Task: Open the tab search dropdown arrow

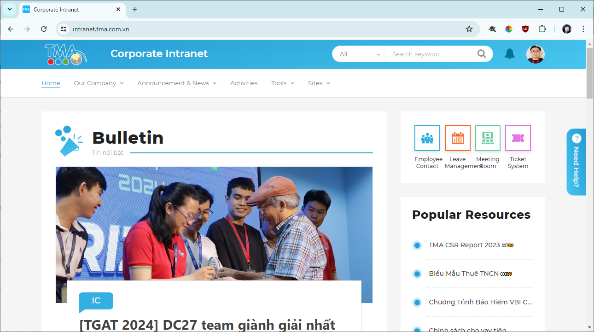Action: [10, 9]
